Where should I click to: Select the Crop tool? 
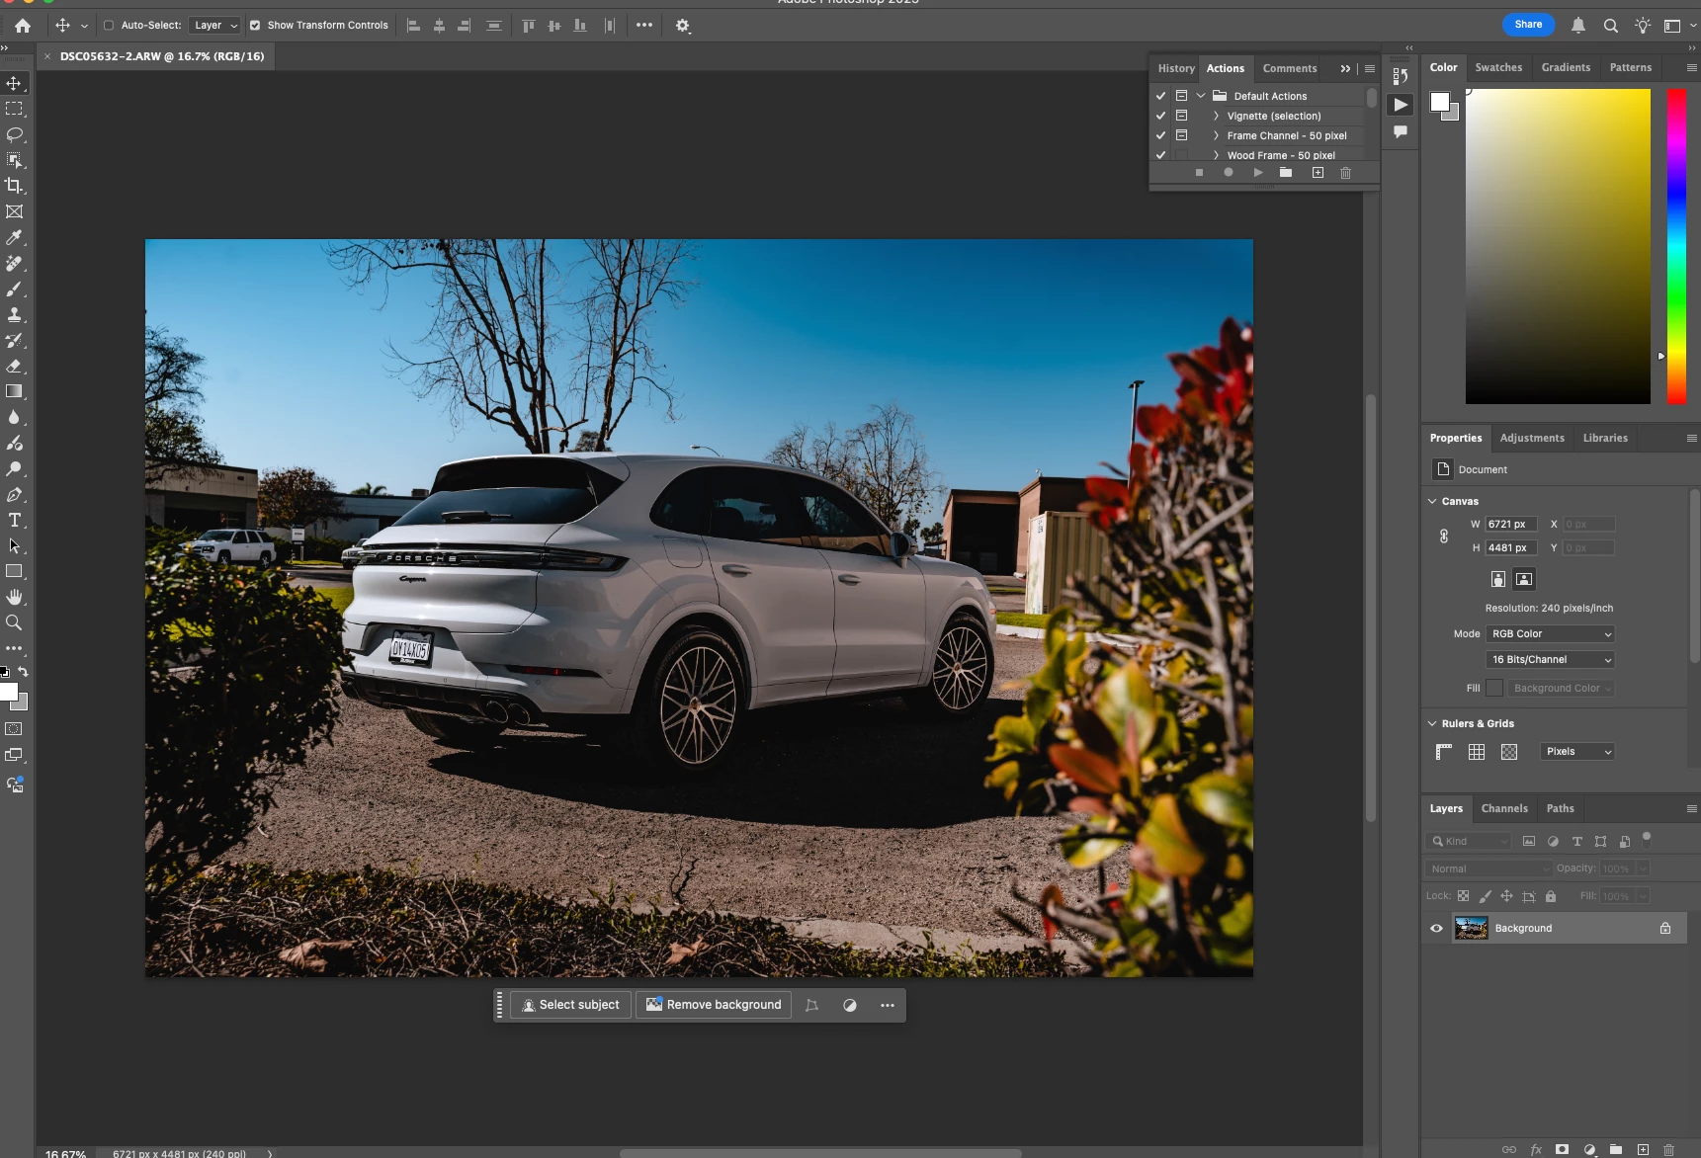[14, 186]
